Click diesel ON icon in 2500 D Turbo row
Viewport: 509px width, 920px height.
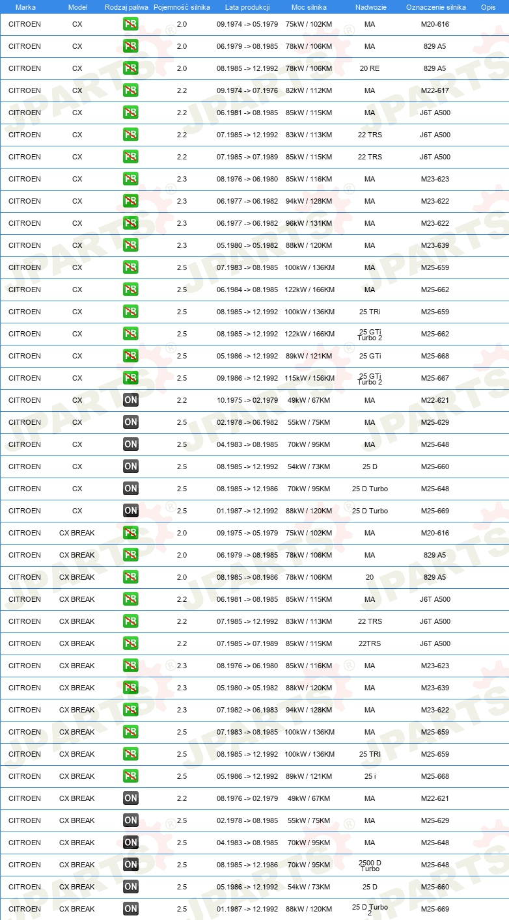(x=131, y=865)
